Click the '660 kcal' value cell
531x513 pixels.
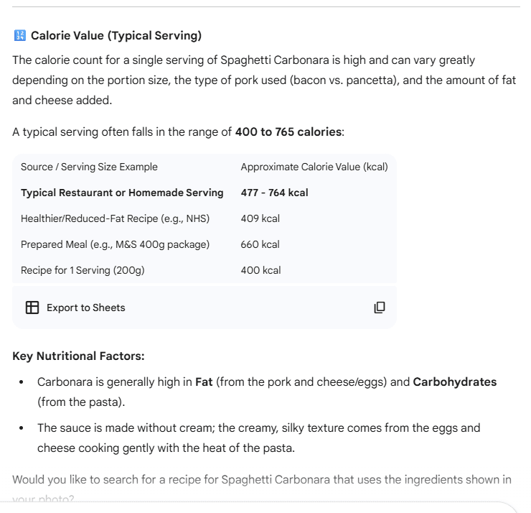[x=260, y=244]
